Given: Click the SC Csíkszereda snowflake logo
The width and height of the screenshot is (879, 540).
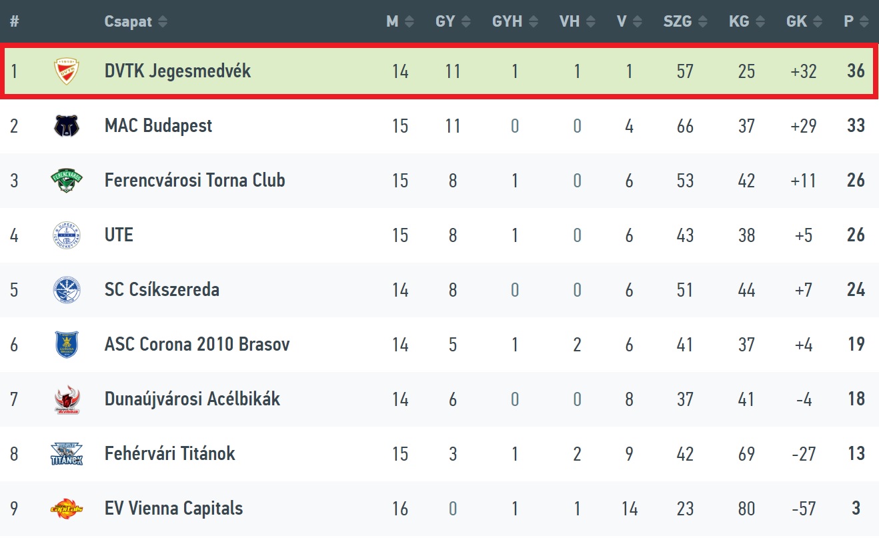Looking at the screenshot, I should pyautogui.click(x=66, y=290).
